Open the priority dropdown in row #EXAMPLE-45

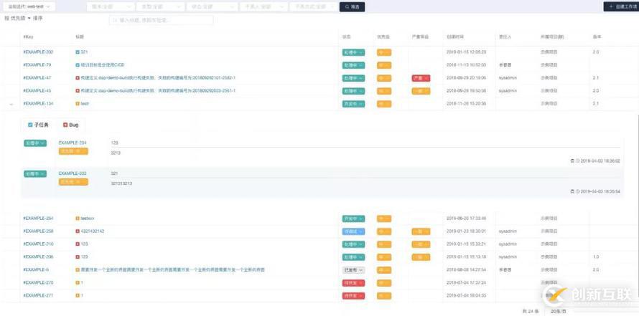[x=384, y=91]
